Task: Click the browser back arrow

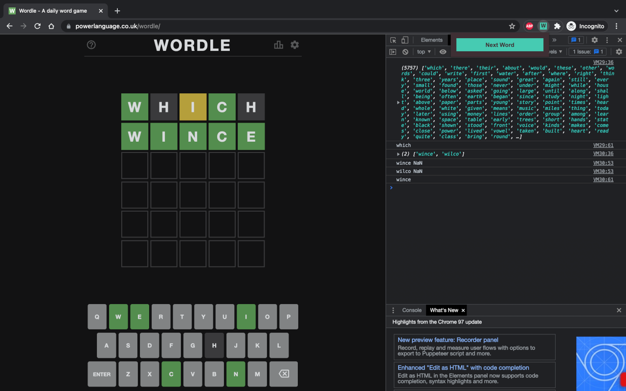Action: click(x=9, y=26)
